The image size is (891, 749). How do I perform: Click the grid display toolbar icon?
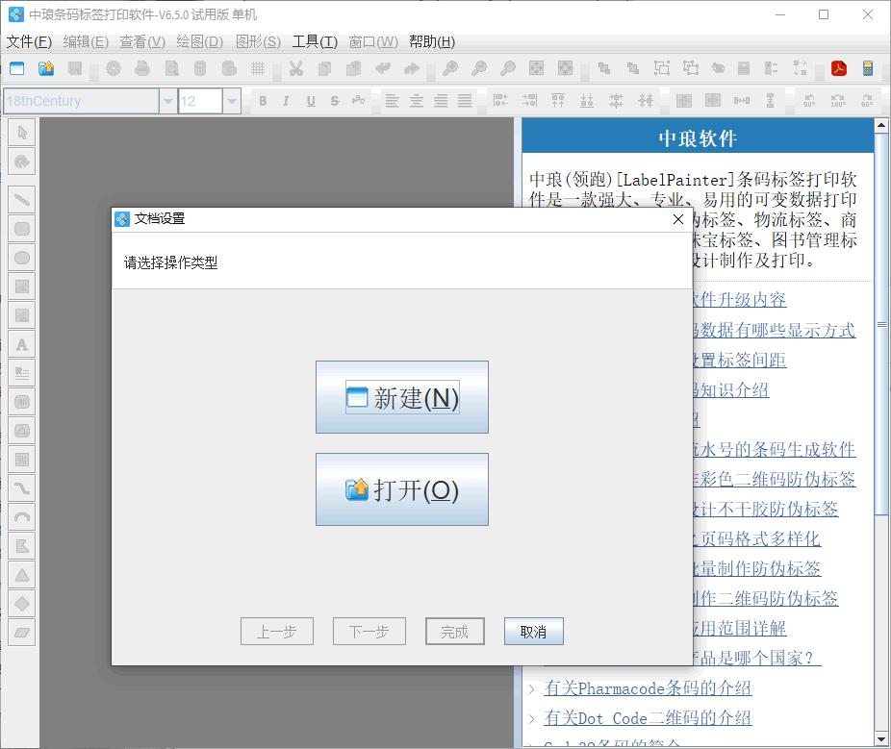258,68
